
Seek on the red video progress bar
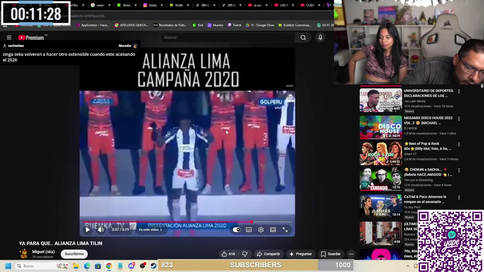(x=187, y=222)
